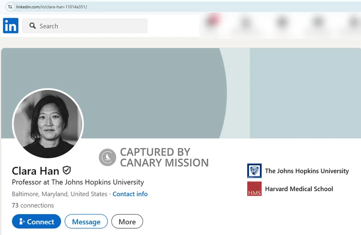Click the Clara Han profile name

pos(36,171)
